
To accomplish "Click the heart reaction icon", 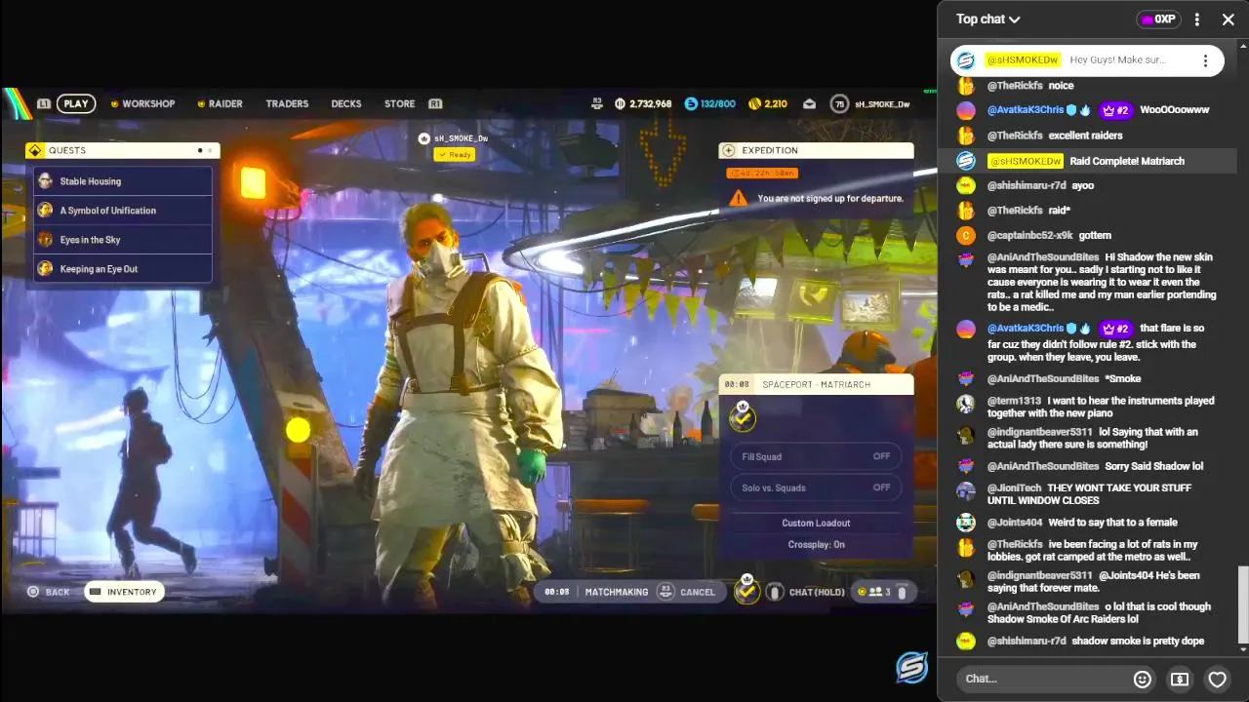I will (1217, 679).
